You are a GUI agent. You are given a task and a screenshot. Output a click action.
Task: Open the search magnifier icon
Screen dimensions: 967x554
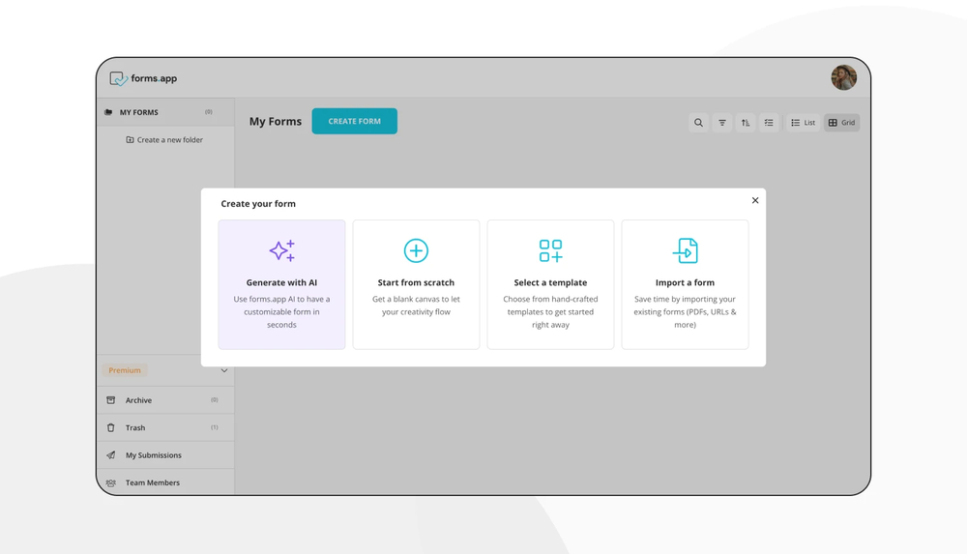(x=698, y=123)
